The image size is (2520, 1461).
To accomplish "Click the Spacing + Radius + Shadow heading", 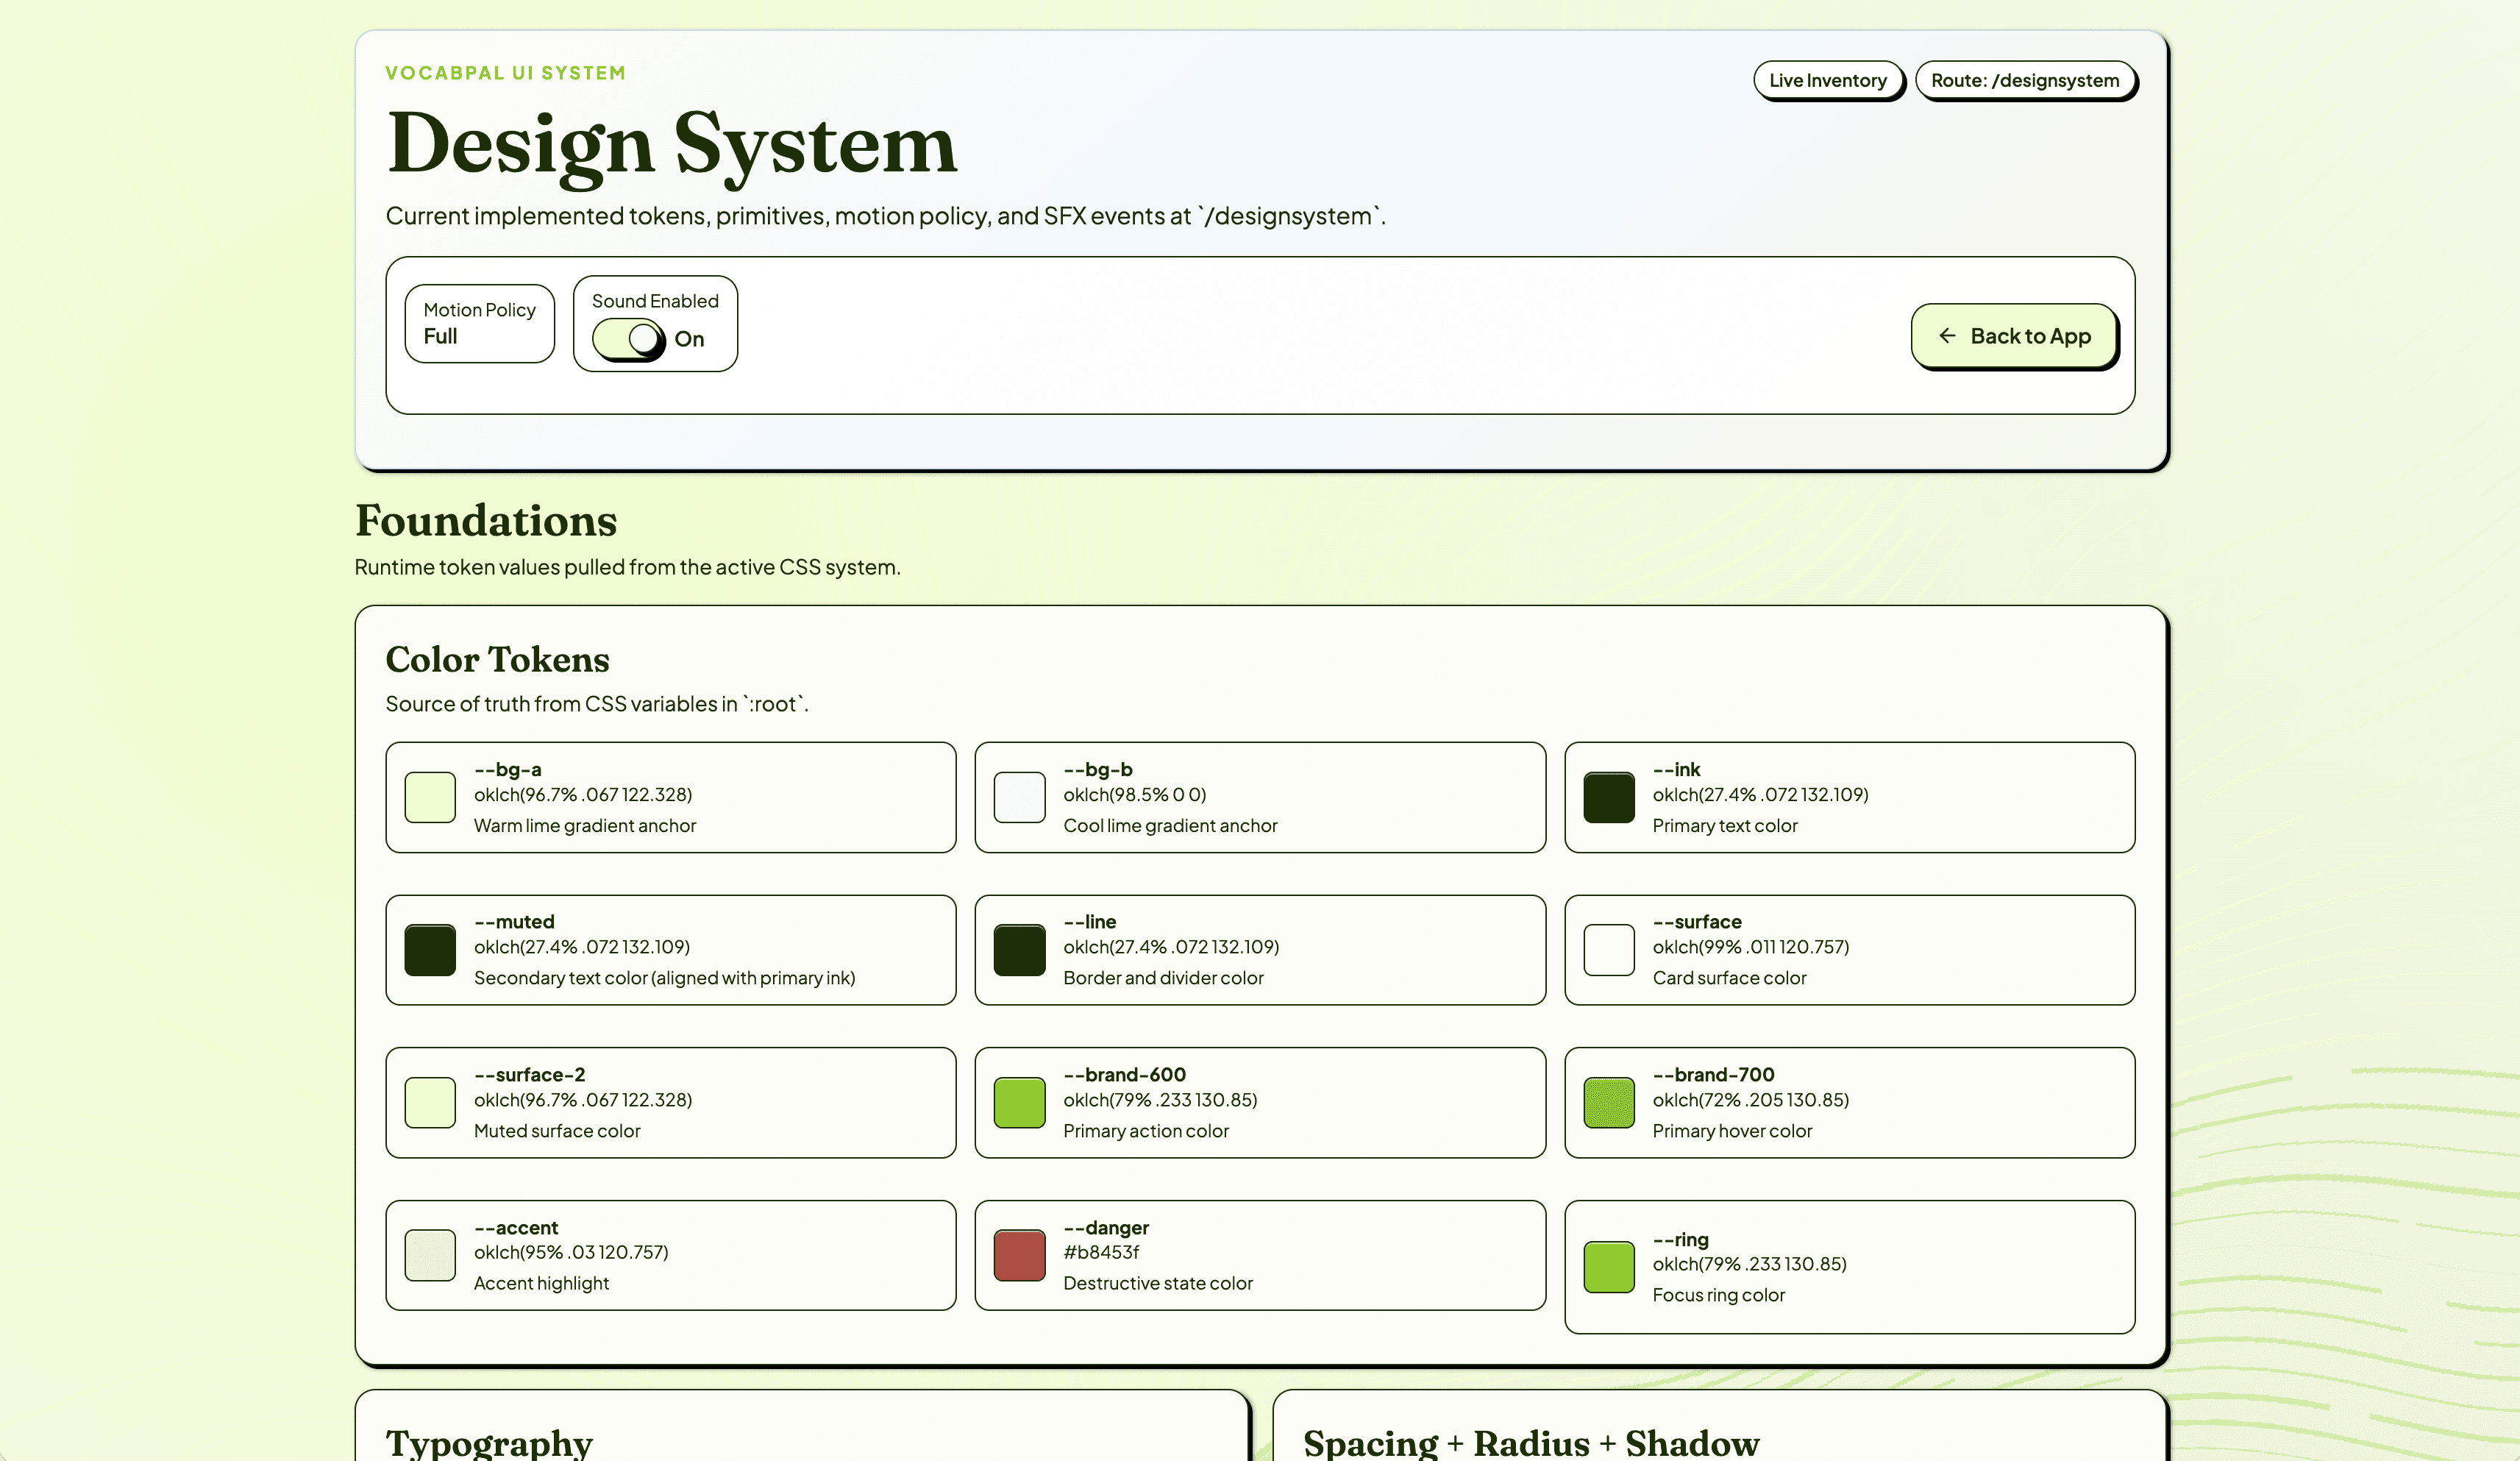I will (x=1530, y=1442).
